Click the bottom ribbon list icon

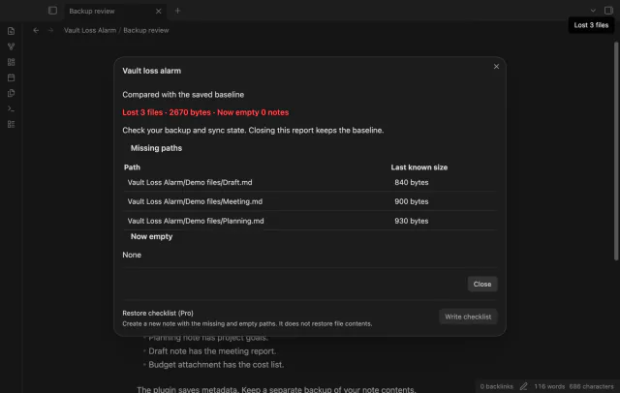tap(11, 124)
